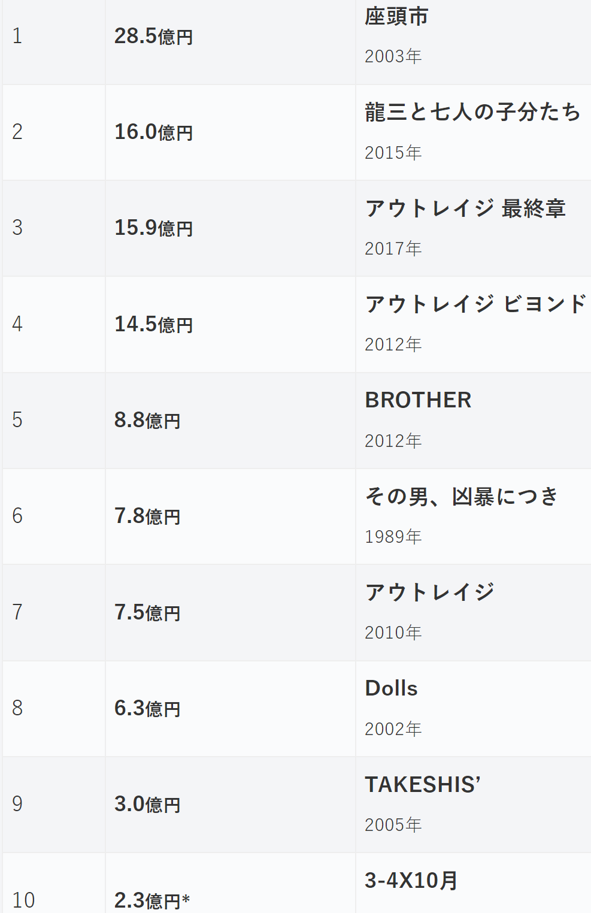Click the 3-4X10月 movie title
The height and width of the screenshot is (913, 591).
(411, 881)
